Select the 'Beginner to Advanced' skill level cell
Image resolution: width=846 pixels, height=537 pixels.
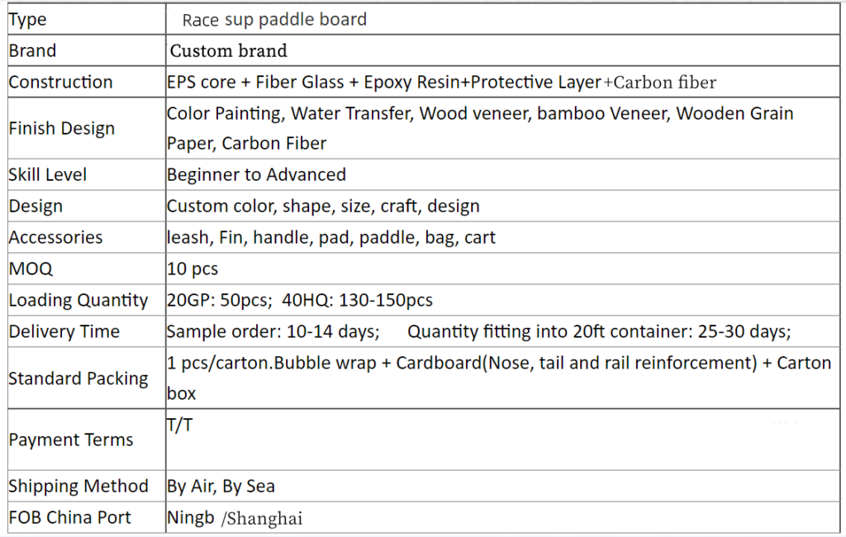[x=256, y=175]
